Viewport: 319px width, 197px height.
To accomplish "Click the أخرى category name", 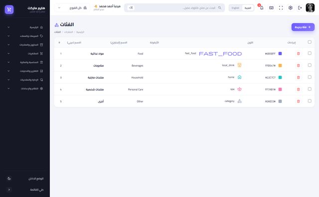I will click(x=101, y=101).
